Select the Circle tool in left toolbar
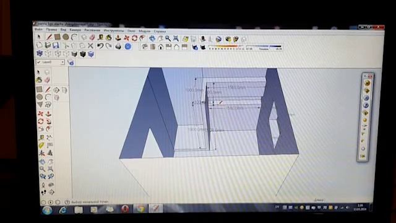This screenshot has height=223, width=396. [40, 97]
